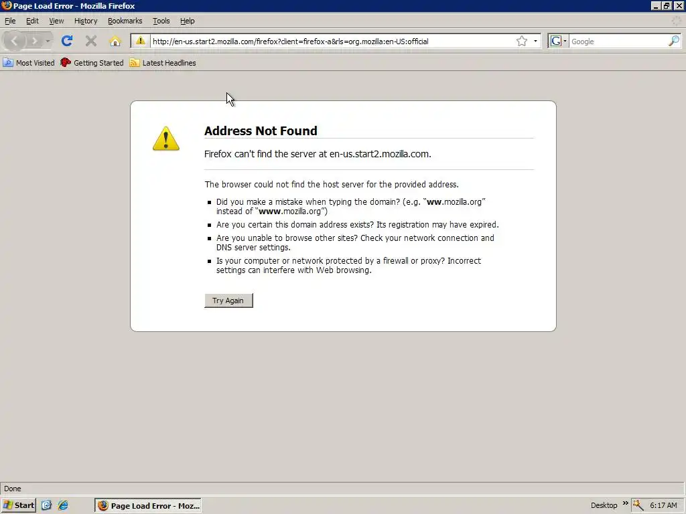The image size is (686, 514).
Task: Go to the Home page icon
Action: click(115, 41)
